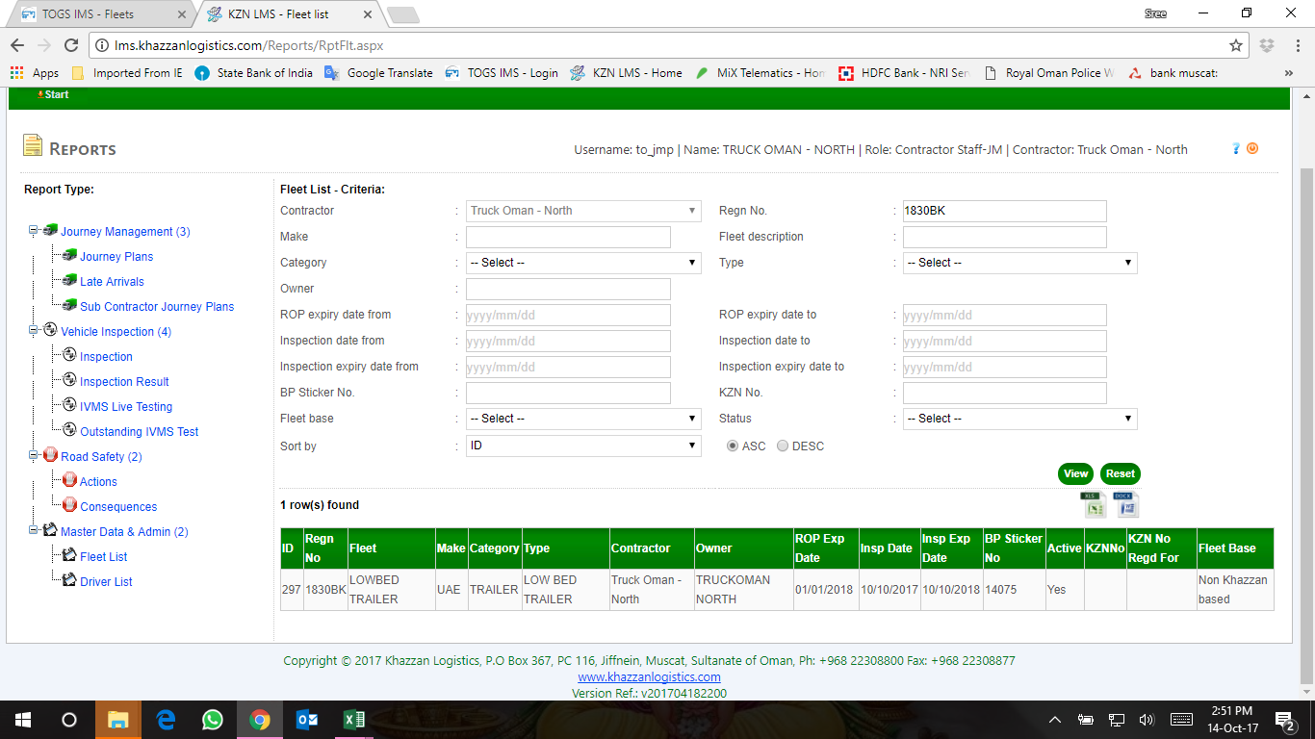The width and height of the screenshot is (1315, 739).
Task: Open the Status dropdown
Action: 1019,419
